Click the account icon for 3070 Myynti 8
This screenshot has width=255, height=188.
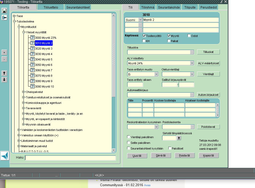click(33, 76)
